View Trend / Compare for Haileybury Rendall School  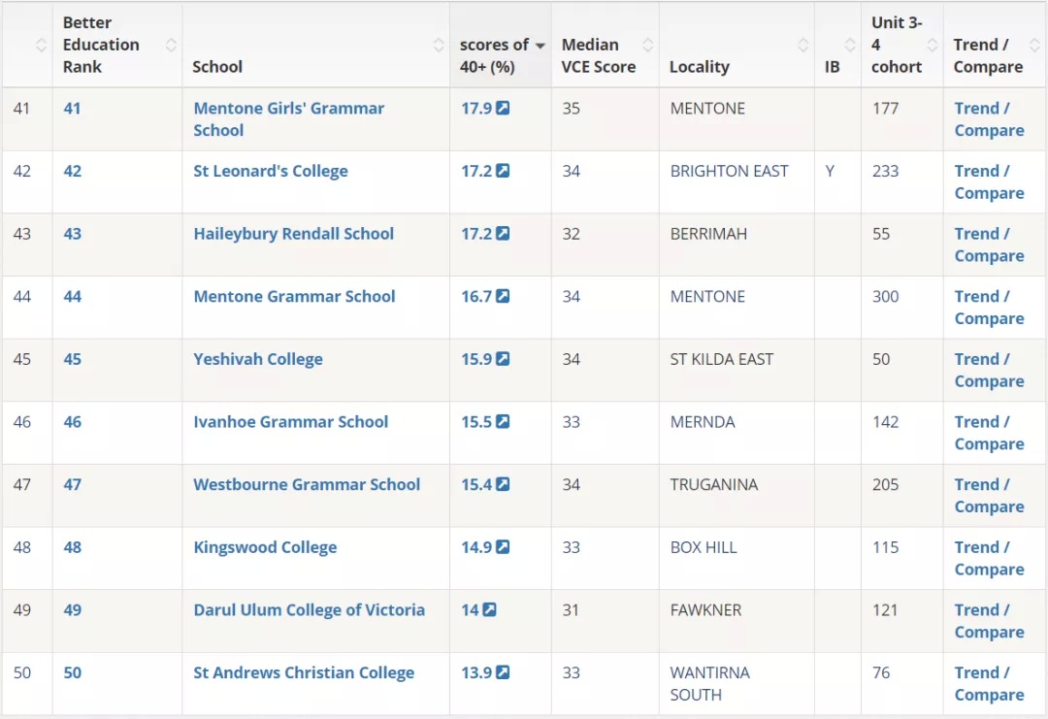(x=989, y=245)
